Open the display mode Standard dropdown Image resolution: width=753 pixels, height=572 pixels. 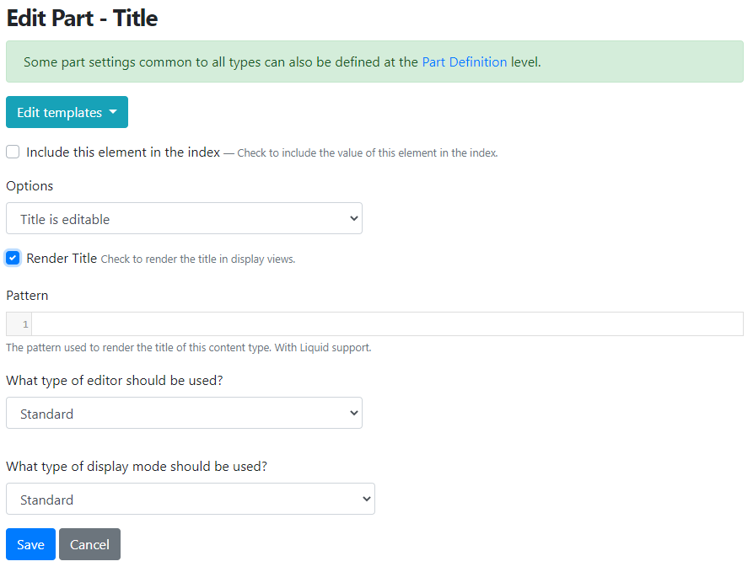coord(191,499)
